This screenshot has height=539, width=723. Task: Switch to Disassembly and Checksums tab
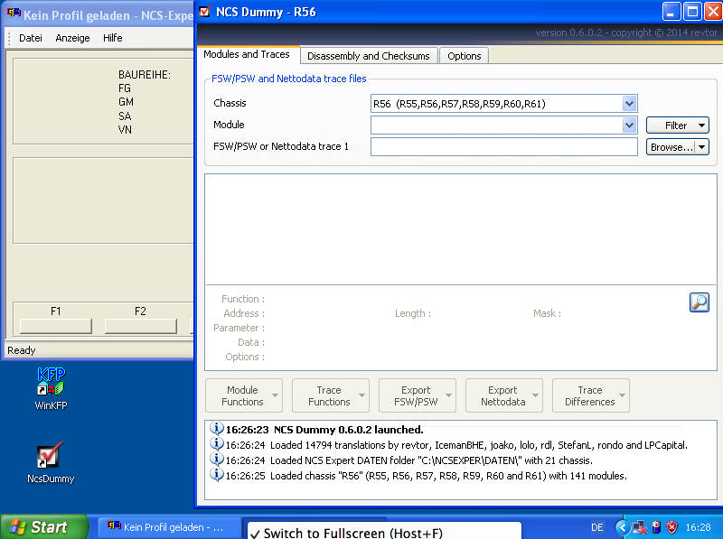368,56
